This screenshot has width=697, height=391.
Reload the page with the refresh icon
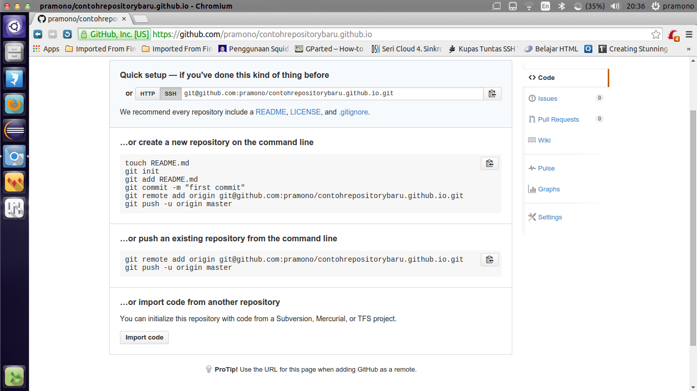tap(67, 35)
